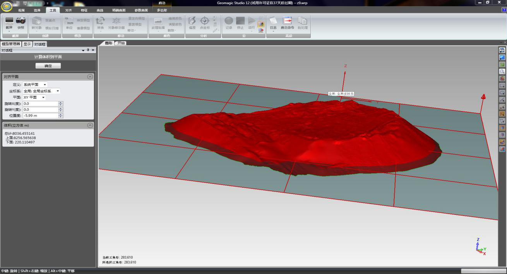The width and height of the screenshot is (507, 274).
Task: Collapse the 体积 results section
Action: coord(90,125)
